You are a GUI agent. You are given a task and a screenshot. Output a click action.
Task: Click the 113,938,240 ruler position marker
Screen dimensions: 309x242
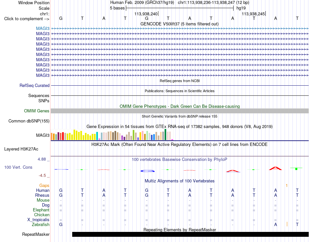[x=146, y=14]
